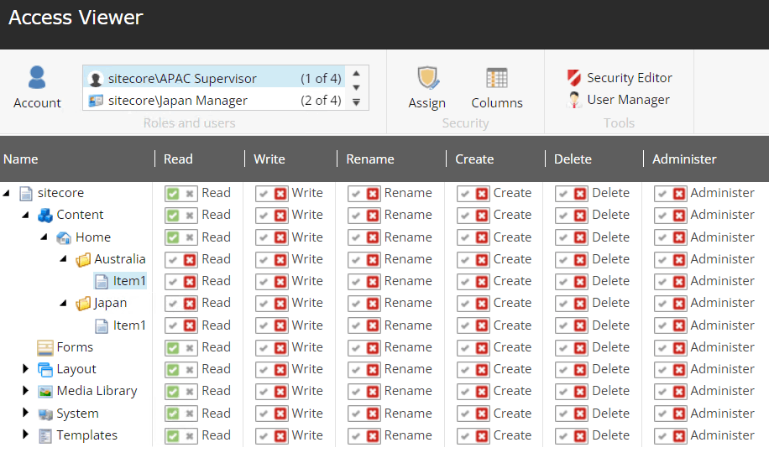Click red deny X for Layout Administer
Image resolution: width=769 pixels, height=458 pixels.
pos(679,369)
